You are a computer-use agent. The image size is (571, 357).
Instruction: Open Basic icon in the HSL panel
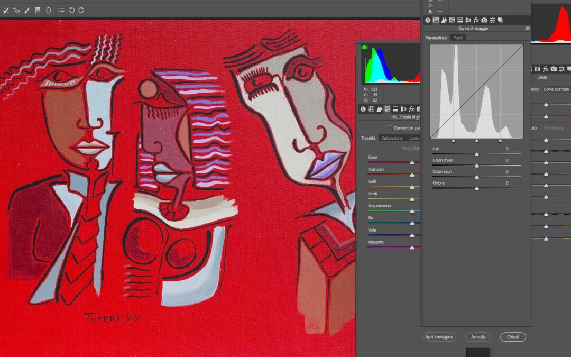click(x=363, y=109)
